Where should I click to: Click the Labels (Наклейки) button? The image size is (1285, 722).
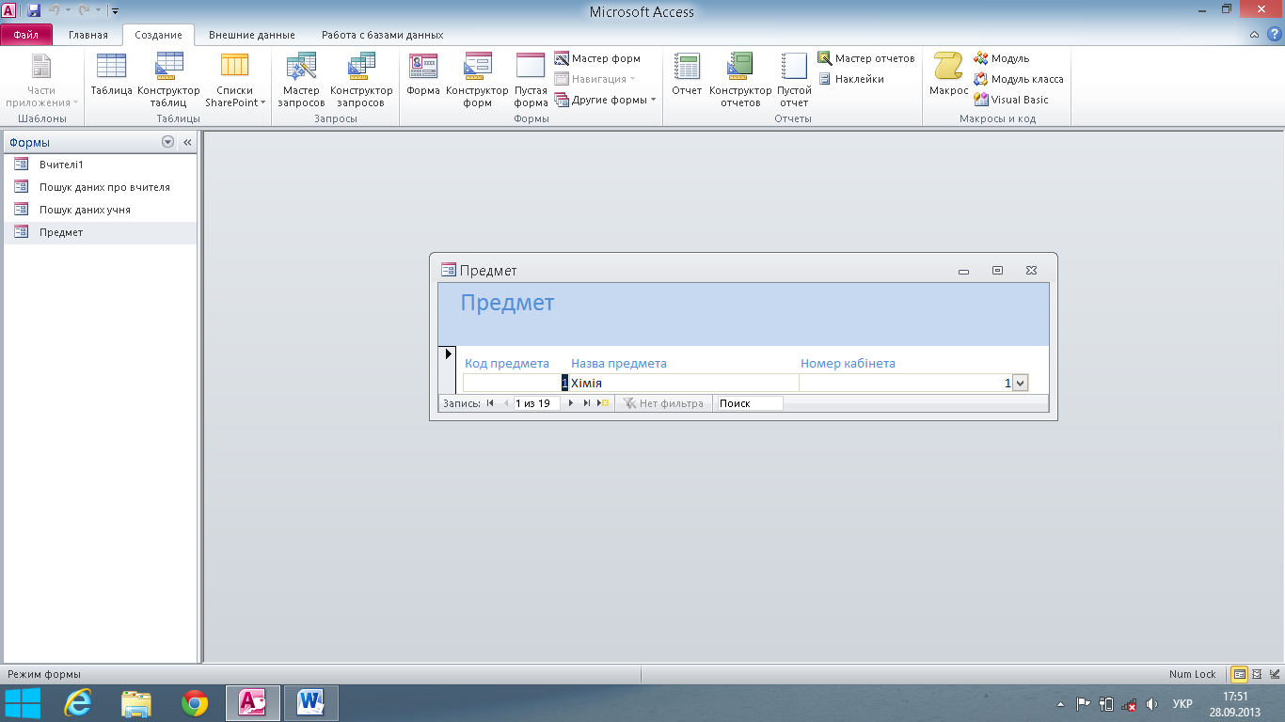850,79
